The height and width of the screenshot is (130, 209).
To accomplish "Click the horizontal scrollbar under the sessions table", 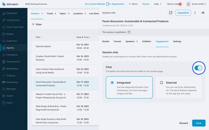I will click(65, 126).
